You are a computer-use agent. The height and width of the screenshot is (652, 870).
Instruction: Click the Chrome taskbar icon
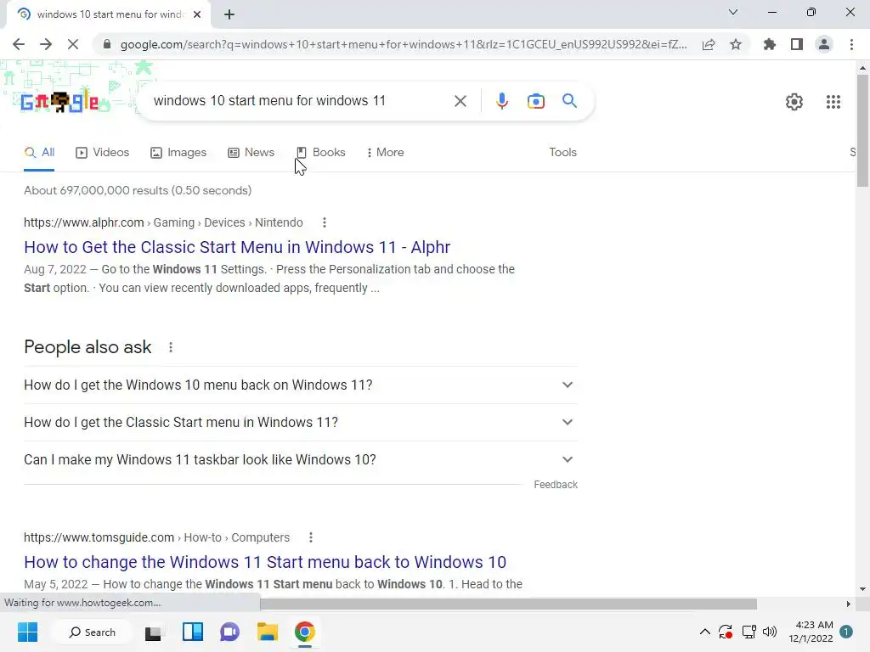coord(305,632)
